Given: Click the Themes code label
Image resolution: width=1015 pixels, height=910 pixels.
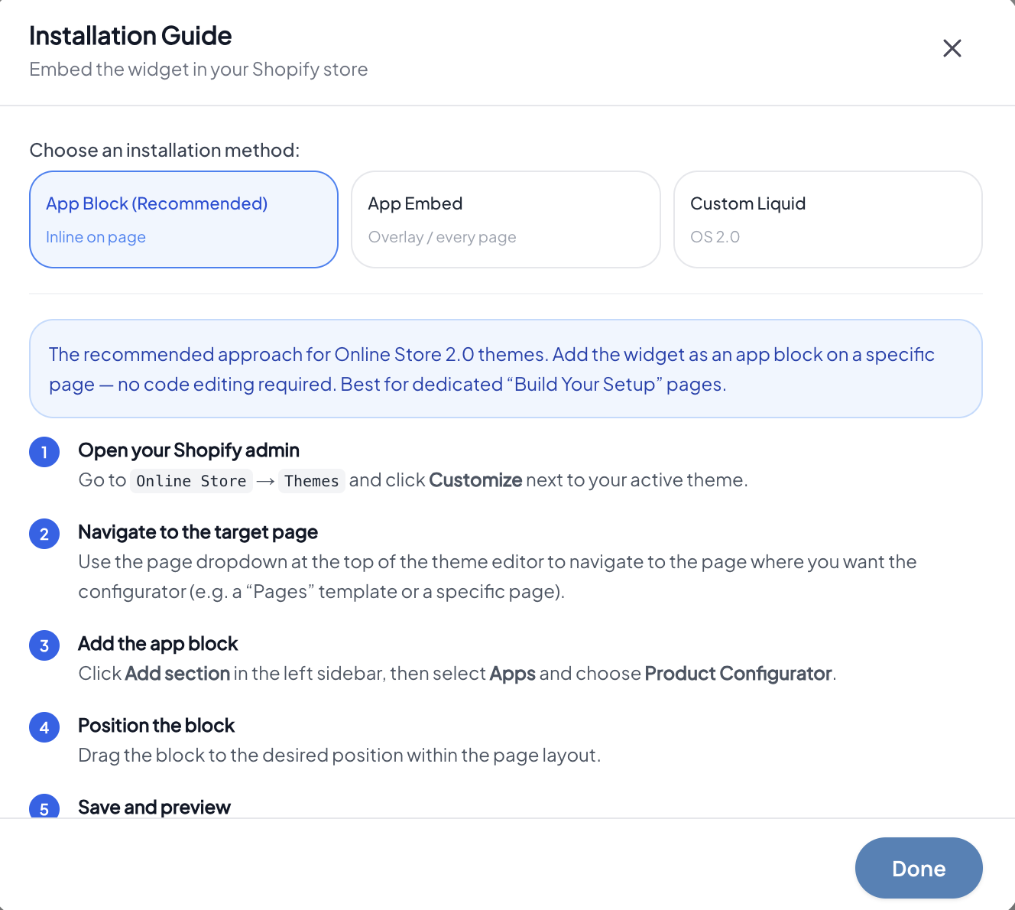Looking at the screenshot, I should click(312, 481).
